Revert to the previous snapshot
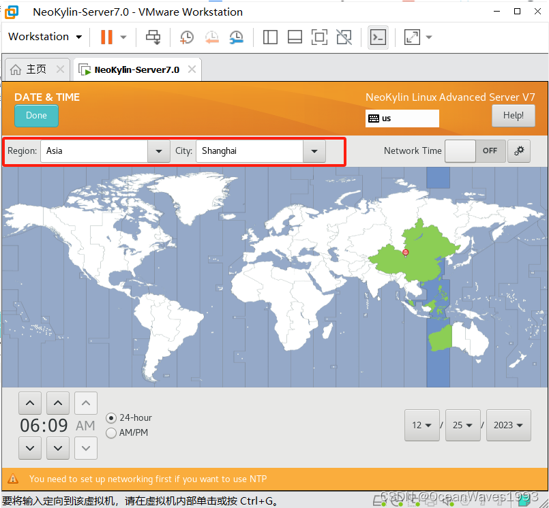 [x=212, y=37]
